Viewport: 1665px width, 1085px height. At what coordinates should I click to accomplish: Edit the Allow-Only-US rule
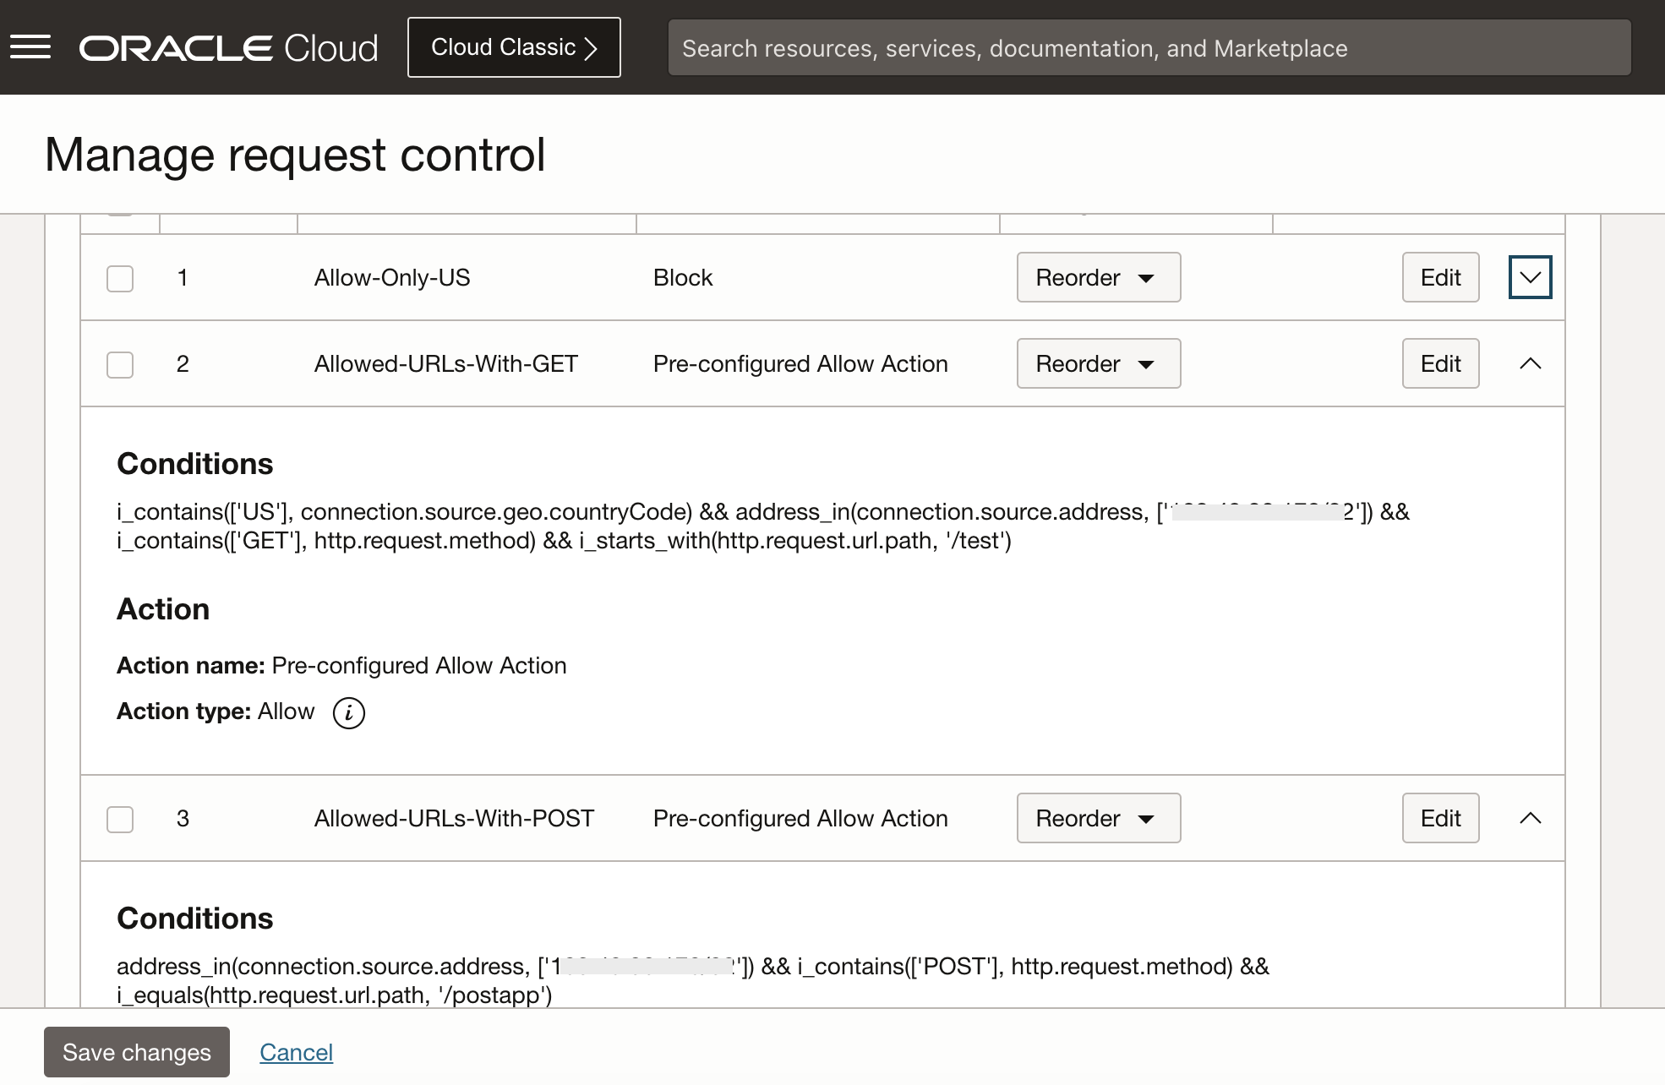point(1440,277)
